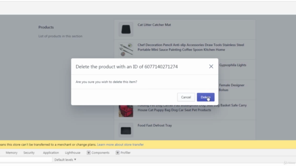Select the Food Fast Defrost Tray thumbnail
This screenshot has height=166, width=296.
pos(126,130)
